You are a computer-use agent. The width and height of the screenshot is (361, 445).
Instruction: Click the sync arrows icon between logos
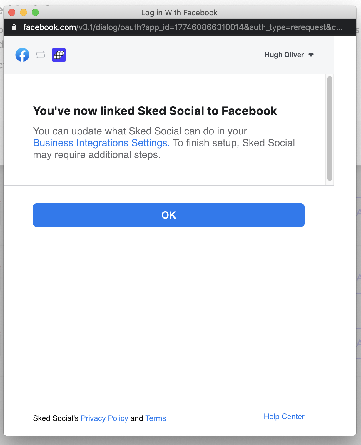[x=41, y=55]
